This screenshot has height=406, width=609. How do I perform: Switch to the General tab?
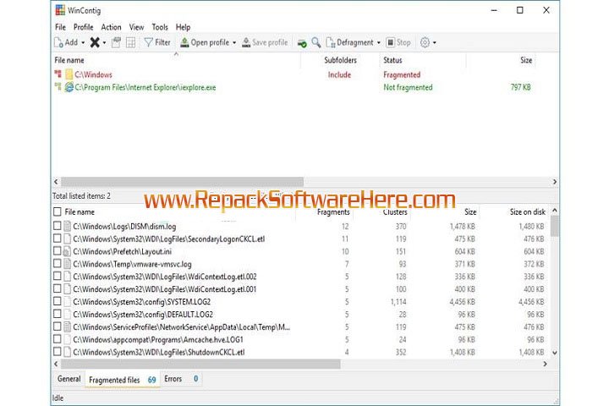click(69, 379)
